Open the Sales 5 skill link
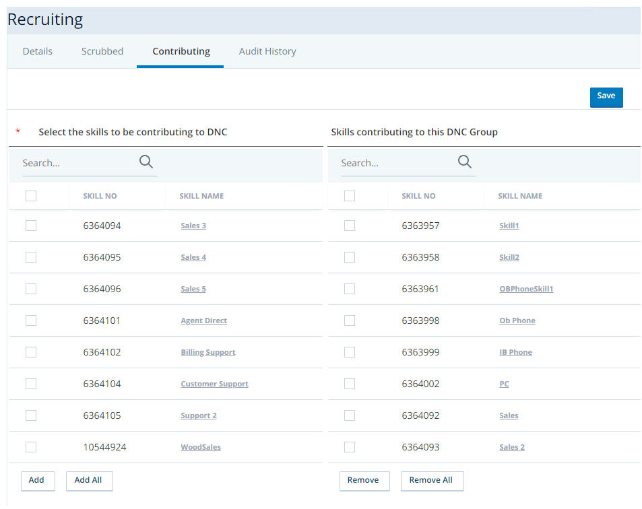 [x=193, y=289]
